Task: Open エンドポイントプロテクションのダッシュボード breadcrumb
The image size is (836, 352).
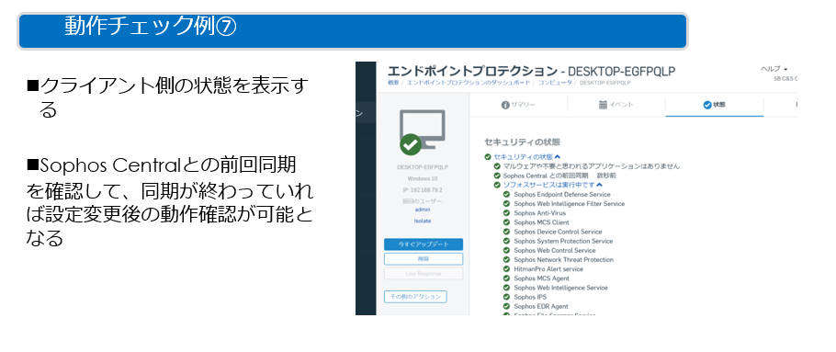Action: point(469,83)
